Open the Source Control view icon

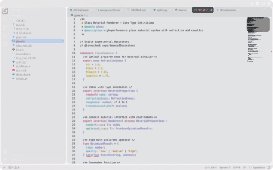point(5,28)
